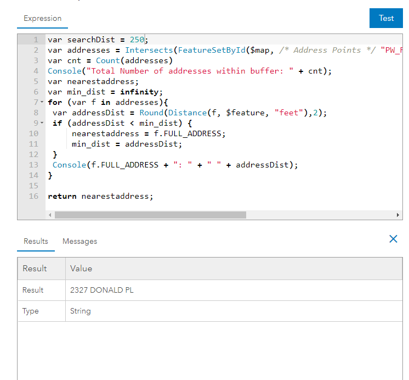Run the expression with Test button
The image size is (409, 380).
[x=386, y=18]
